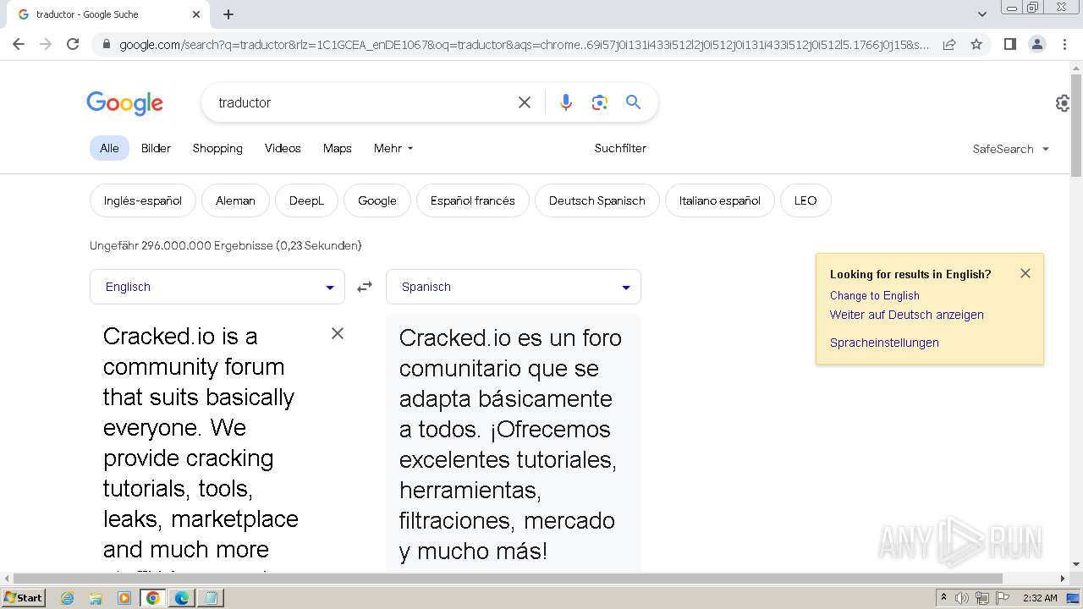Click Weiter auf Deutsch anzeigen link
The width and height of the screenshot is (1083, 609).
click(906, 315)
